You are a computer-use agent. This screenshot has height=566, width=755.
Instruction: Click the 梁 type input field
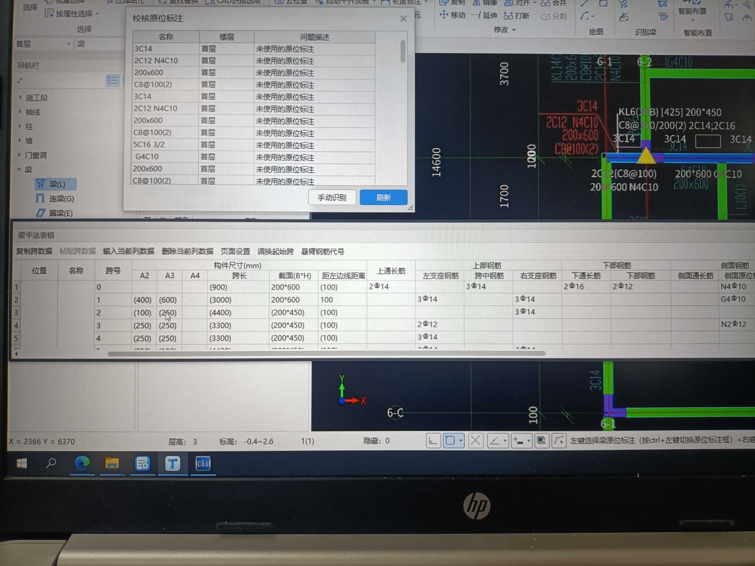(100, 44)
